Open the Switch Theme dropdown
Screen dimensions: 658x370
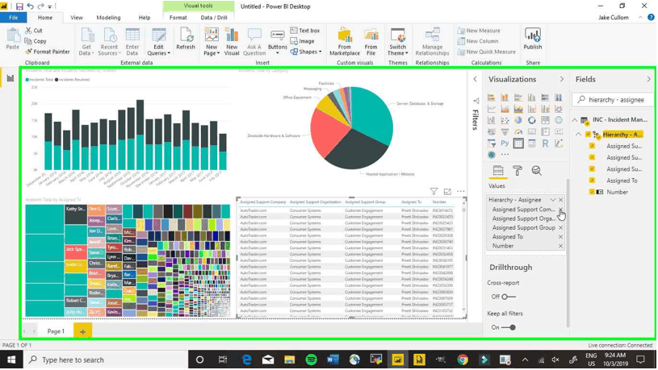tap(397, 41)
